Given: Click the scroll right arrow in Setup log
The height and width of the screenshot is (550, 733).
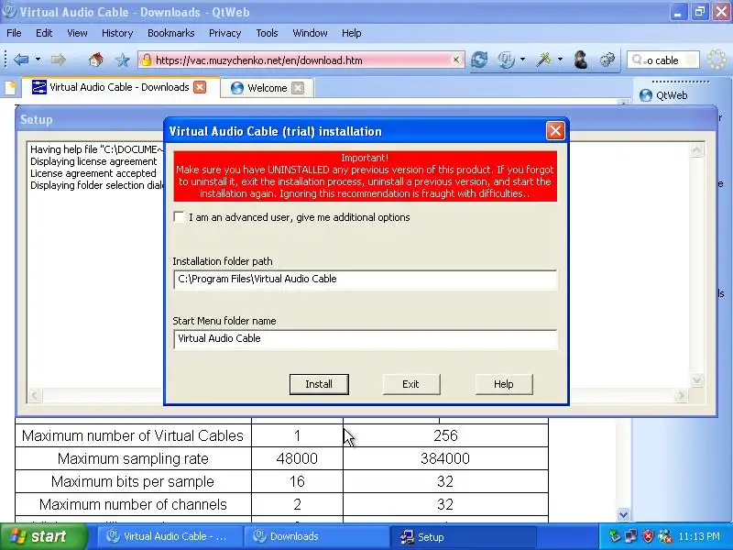Looking at the screenshot, I should (x=680, y=396).
